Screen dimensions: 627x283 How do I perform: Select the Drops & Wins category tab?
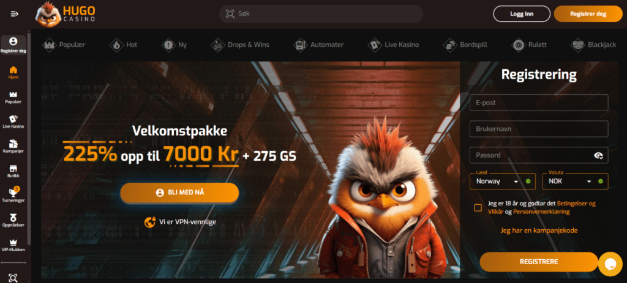[240, 45]
